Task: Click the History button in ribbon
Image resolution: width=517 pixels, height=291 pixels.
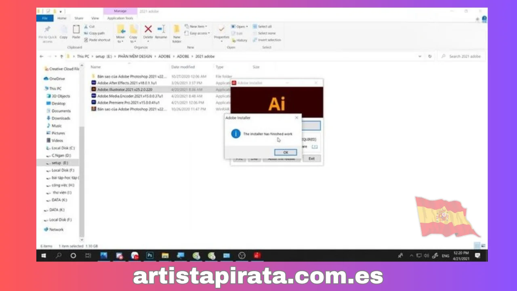Action: pos(240,40)
